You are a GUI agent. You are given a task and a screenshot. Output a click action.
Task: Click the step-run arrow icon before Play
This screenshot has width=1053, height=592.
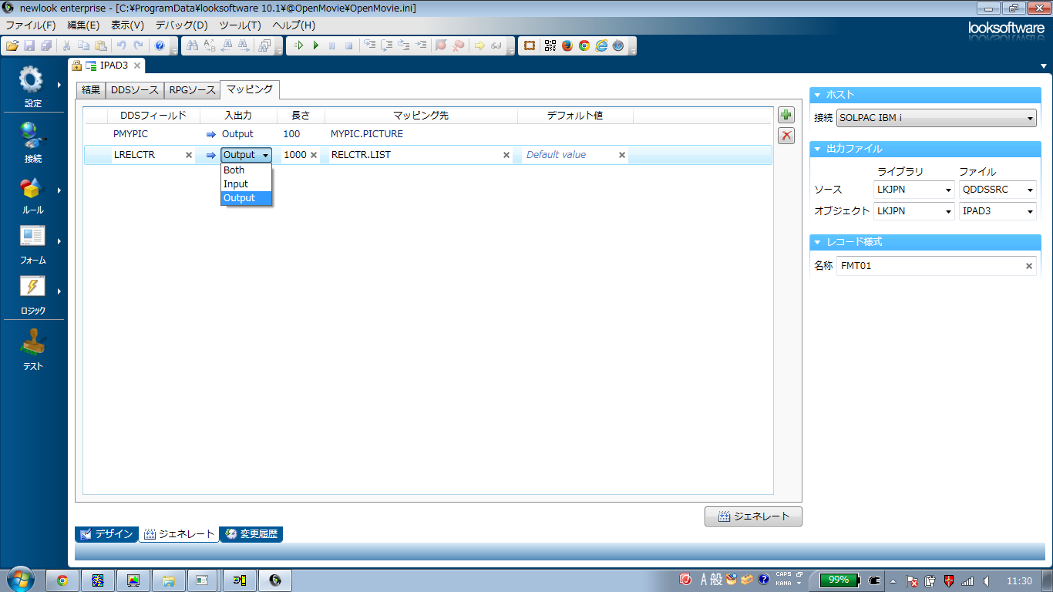pos(298,45)
